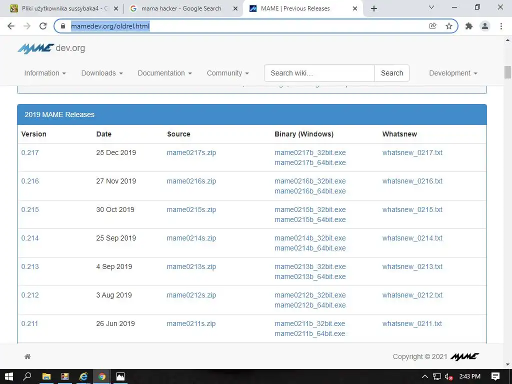Viewport: 512px width, 384px height.
Task: Click the Search button beside the wiki field
Action: (392, 73)
